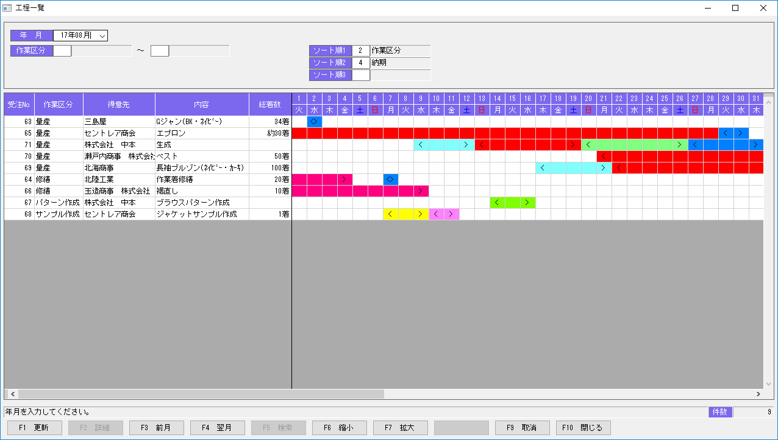Screen dimensions: 778x440
Task: Click the second 作業区分 code input after ～
Action: click(160, 51)
